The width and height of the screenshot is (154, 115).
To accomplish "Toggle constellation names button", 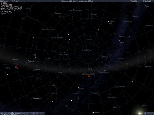I will (x=4, y=113).
